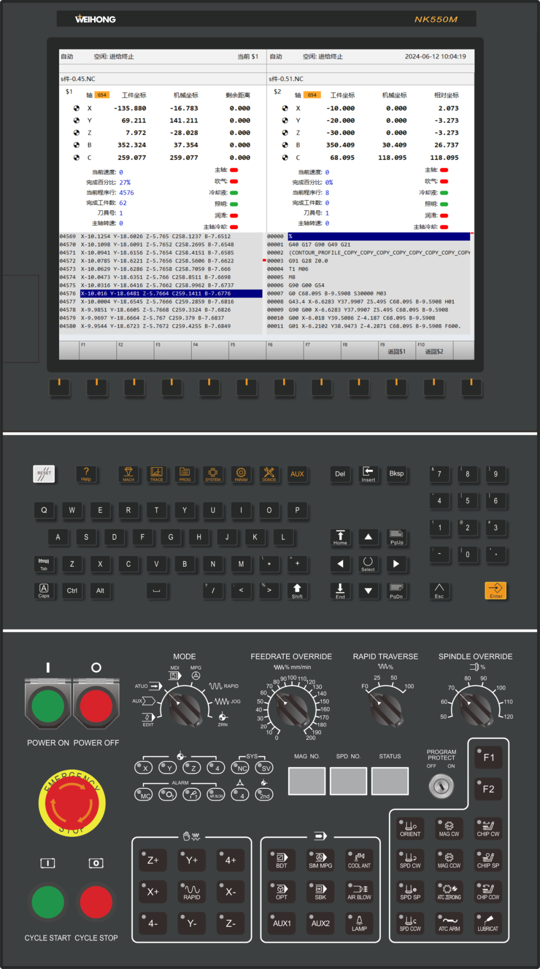This screenshot has width=540, height=969.
Task: Select the F9 返回$1 softkey
Action: pos(396,350)
